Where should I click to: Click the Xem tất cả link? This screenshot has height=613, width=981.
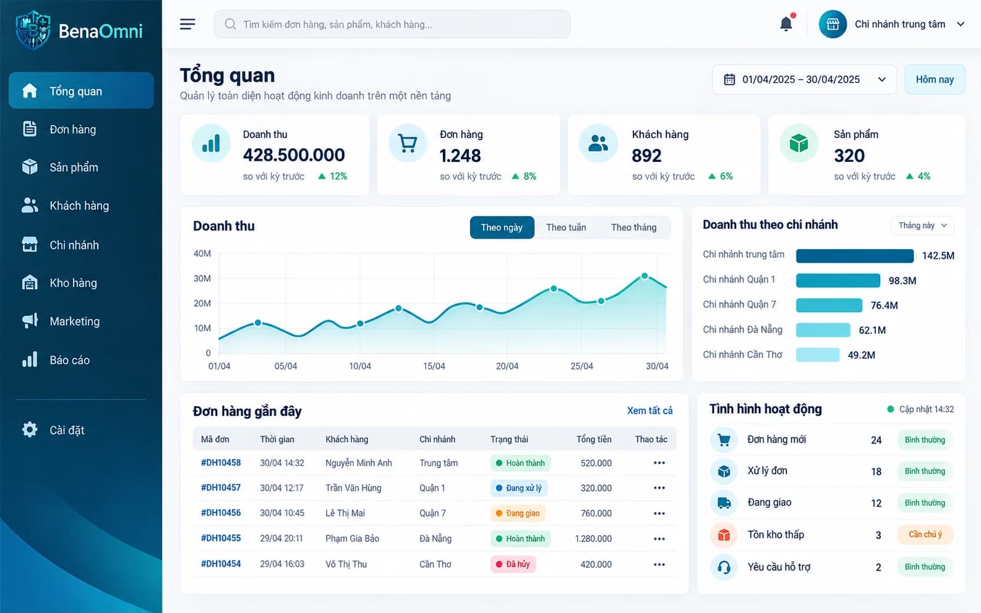649,411
